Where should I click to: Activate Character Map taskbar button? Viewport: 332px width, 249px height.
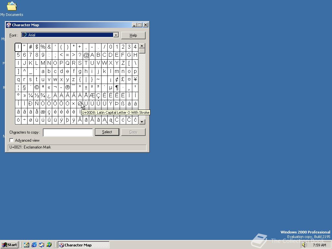[x=84, y=245]
